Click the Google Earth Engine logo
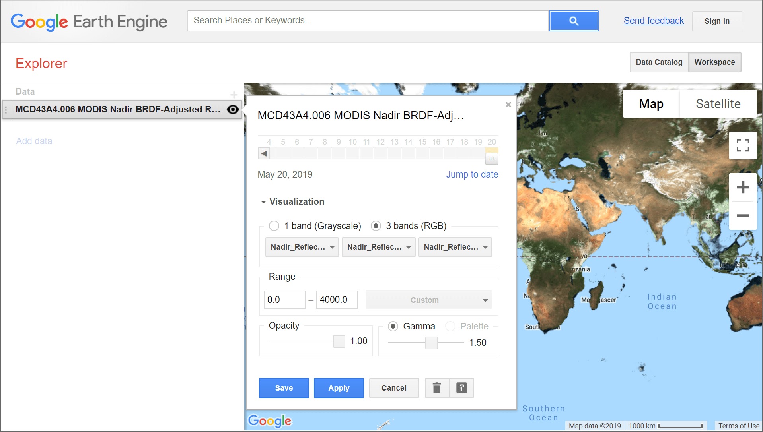This screenshot has width=763, height=432. [89, 22]
